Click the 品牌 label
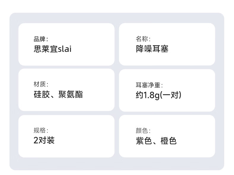The image size is (234, 175). coord(40,39)
